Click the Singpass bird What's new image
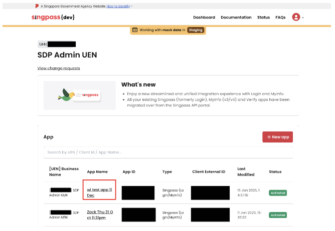The height and width of the screenshot is (231, 335). click(79, 95)
